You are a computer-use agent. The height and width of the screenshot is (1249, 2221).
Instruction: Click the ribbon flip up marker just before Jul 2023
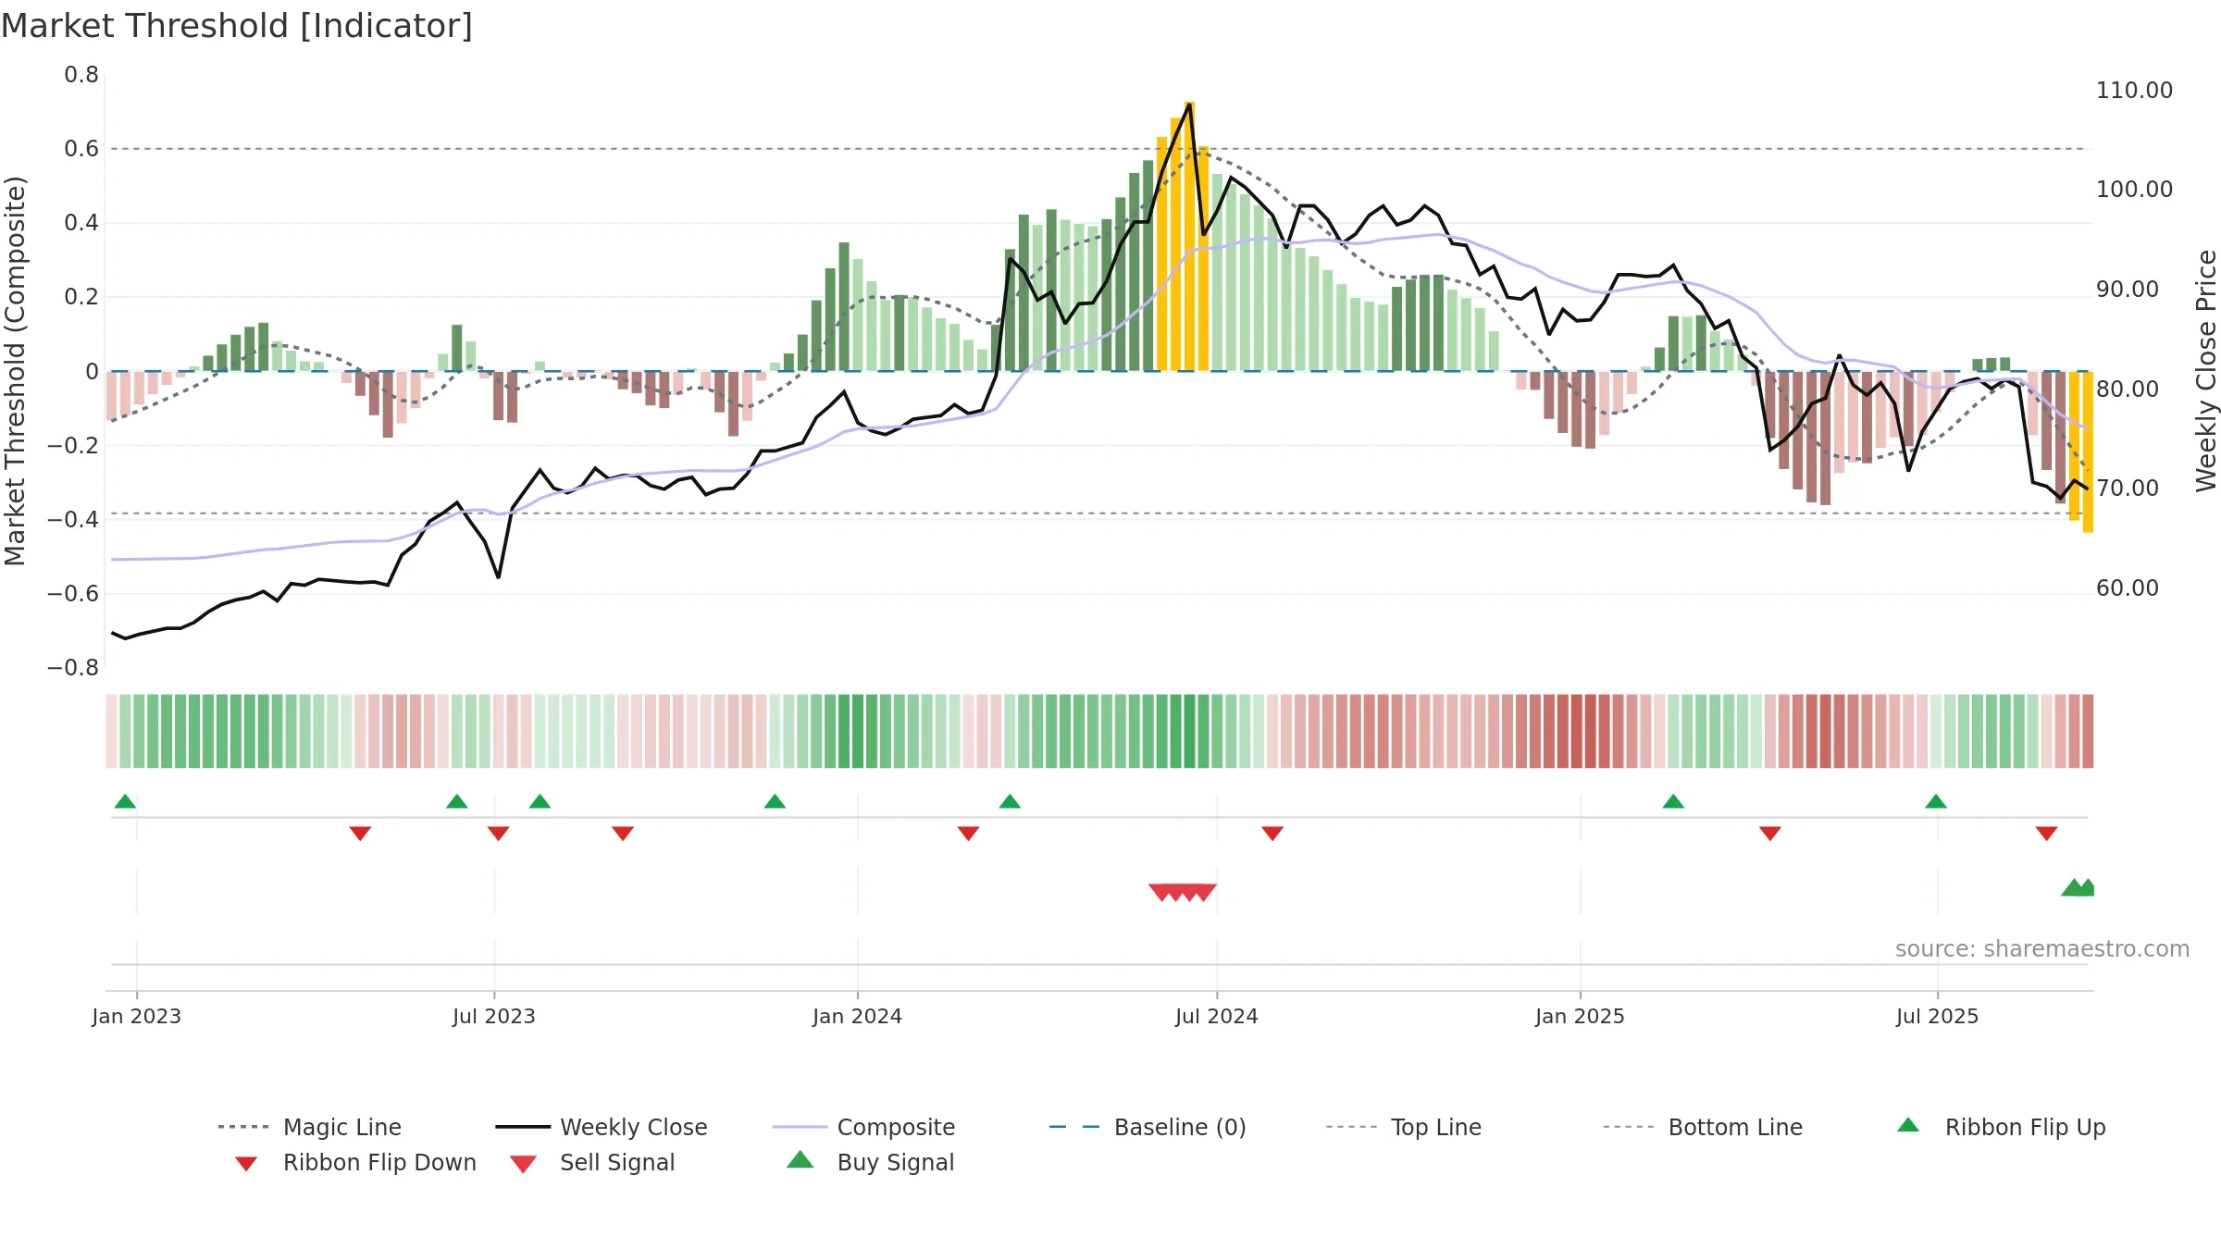point(457,801)
